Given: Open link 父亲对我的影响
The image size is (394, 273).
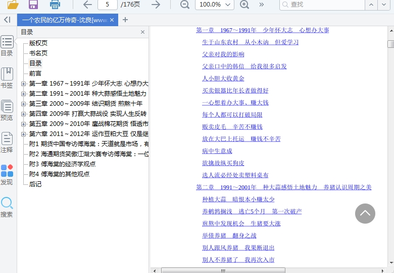Looking at the screenshot, I should coord(223,54).
